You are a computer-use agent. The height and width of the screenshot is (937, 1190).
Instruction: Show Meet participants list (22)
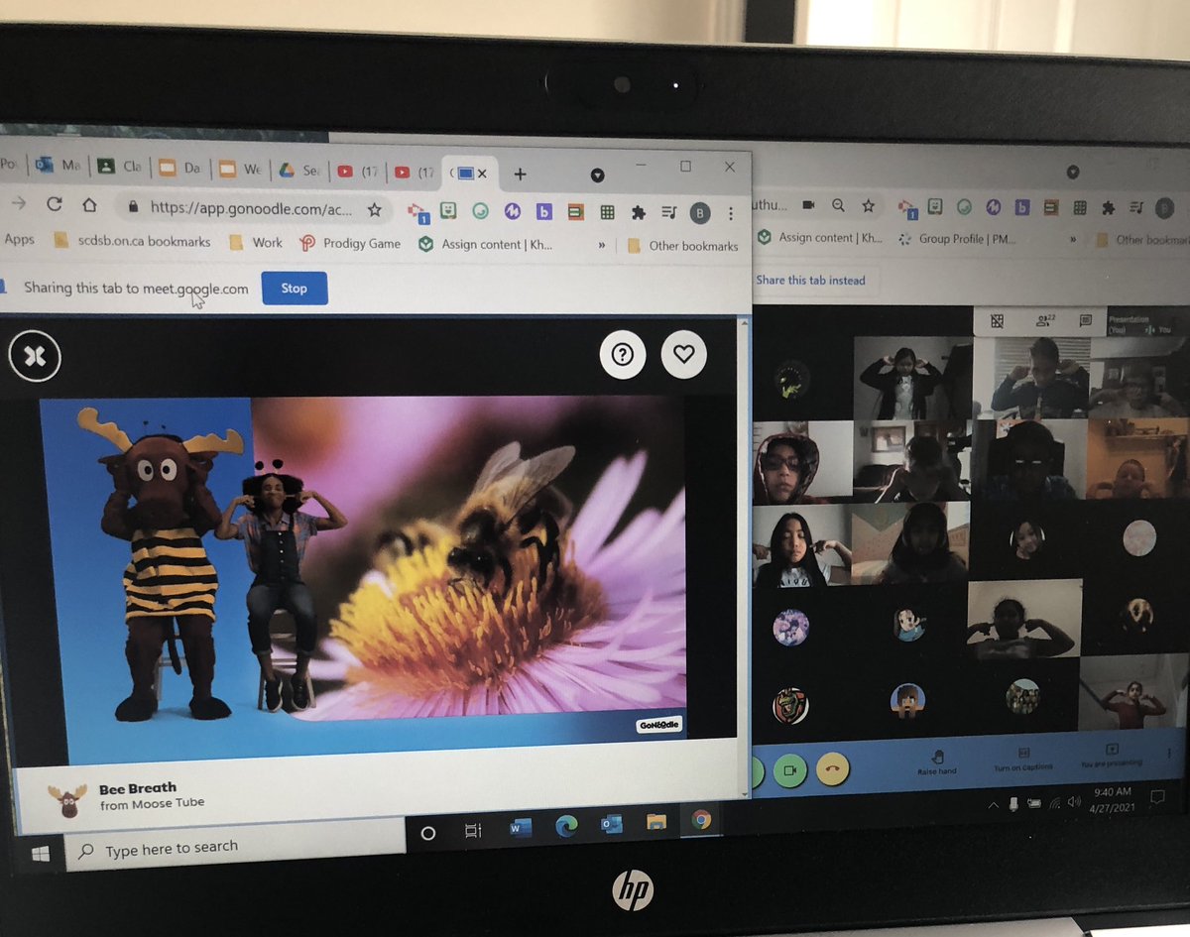(x=1044, y=320)
